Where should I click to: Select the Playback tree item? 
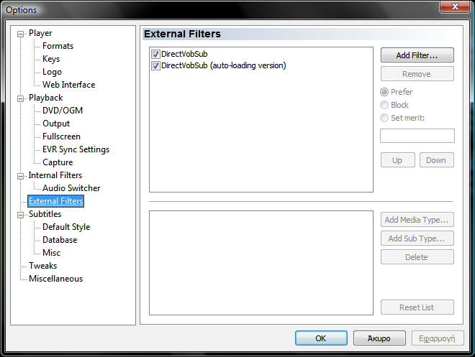pyautogui.click(x=46, y=98)
